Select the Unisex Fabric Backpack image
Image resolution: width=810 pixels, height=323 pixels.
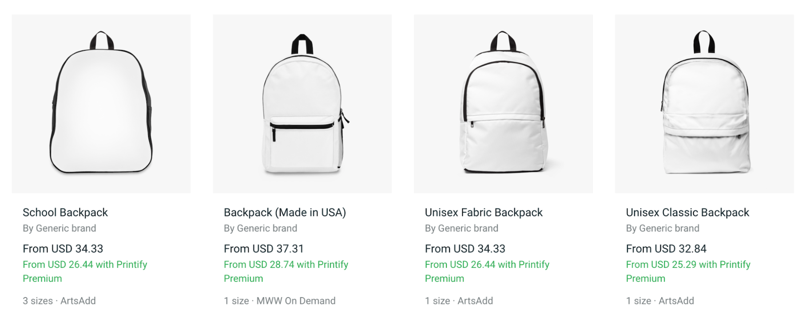point(503,104)
